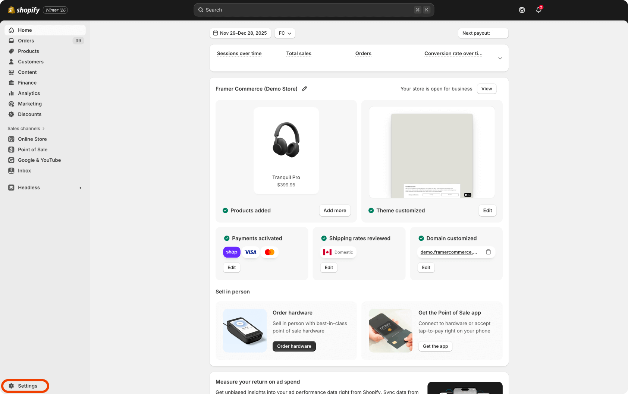Expand the metrics panel chevron
The width and height of the screenshot is (628, 394).
(500, 58)
